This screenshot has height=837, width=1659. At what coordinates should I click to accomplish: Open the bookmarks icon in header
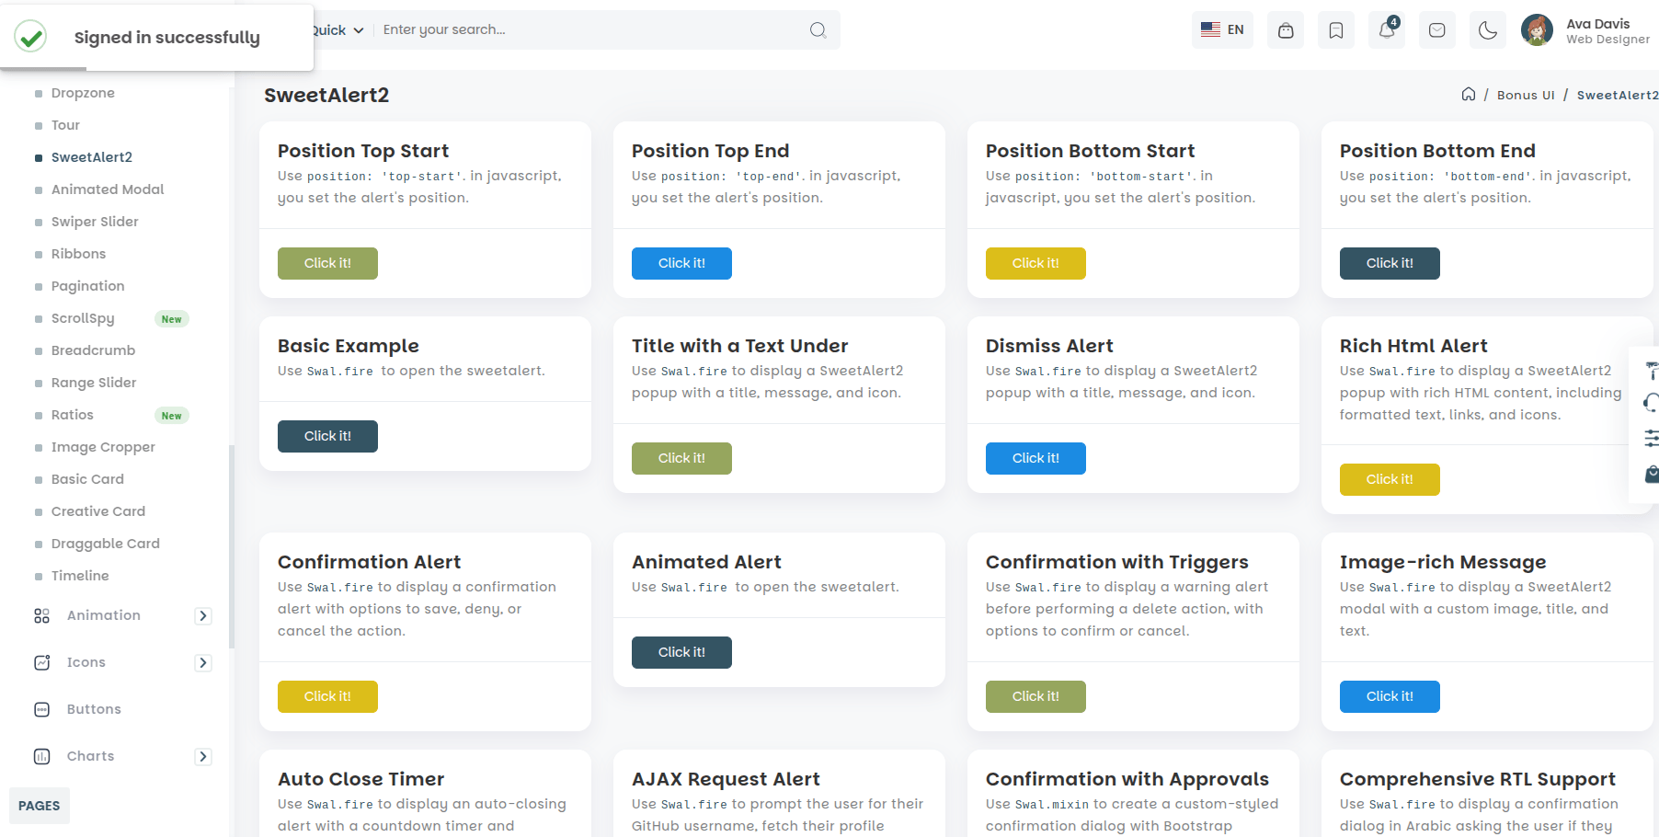tap(1336, 30)
